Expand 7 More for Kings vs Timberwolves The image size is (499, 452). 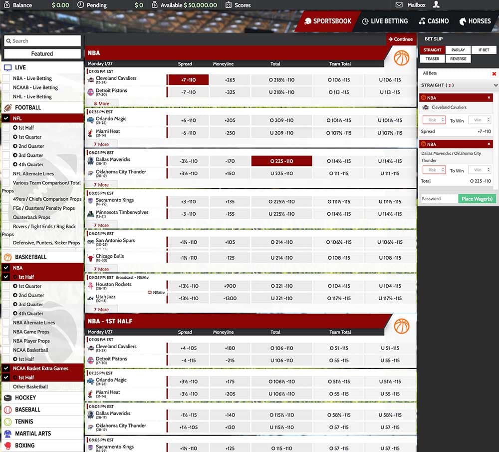[x=101, y=225]
